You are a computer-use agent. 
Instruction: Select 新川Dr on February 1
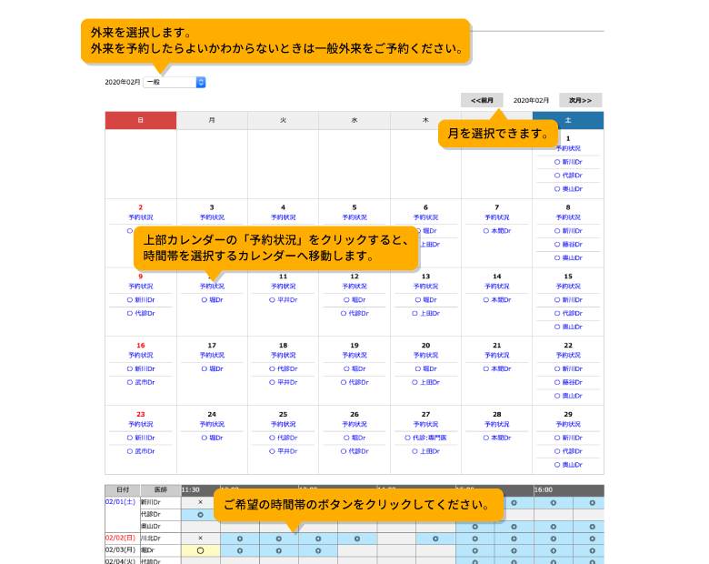568,162
